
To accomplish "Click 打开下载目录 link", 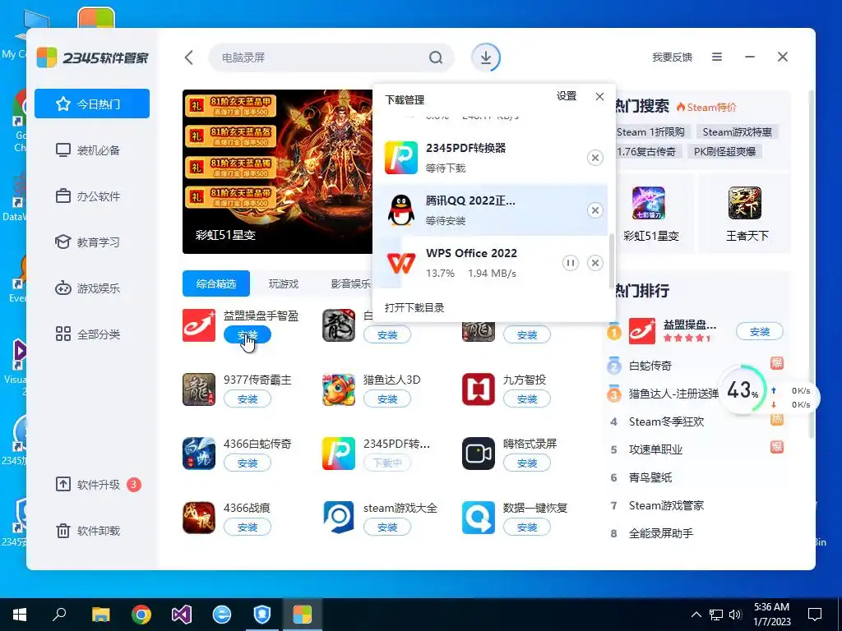I will pyautogui.click(x=414, y=307).
